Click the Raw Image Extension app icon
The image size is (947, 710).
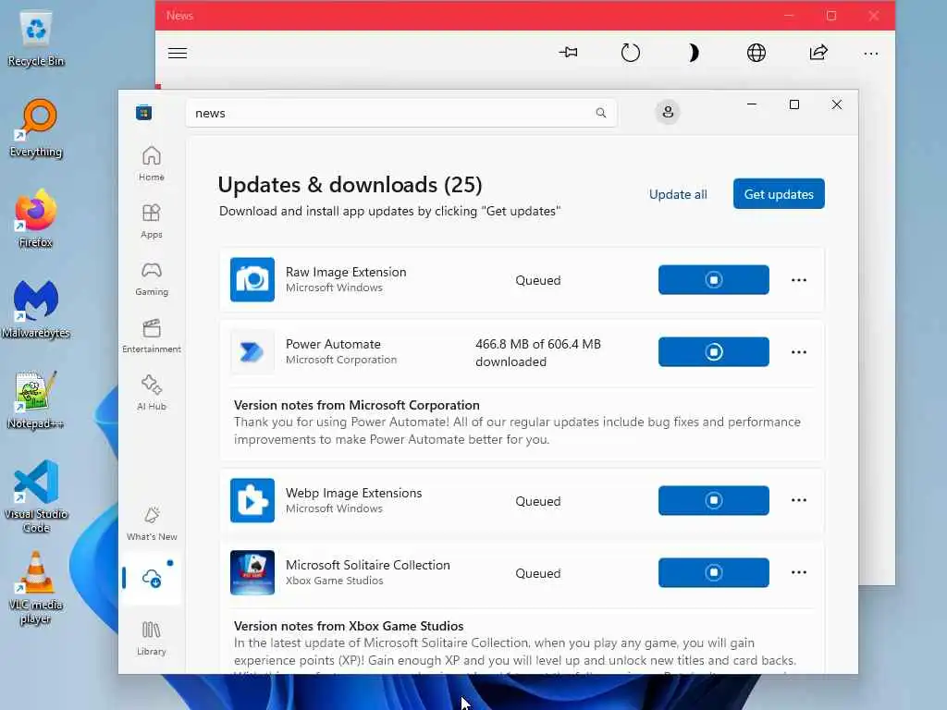click(252, 279)
